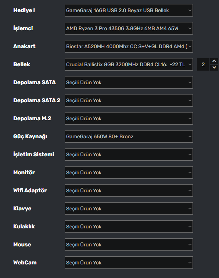Click the Wifi Adaptör label
The width and height of the screenshot is (219, 278).
pos(30,190)
